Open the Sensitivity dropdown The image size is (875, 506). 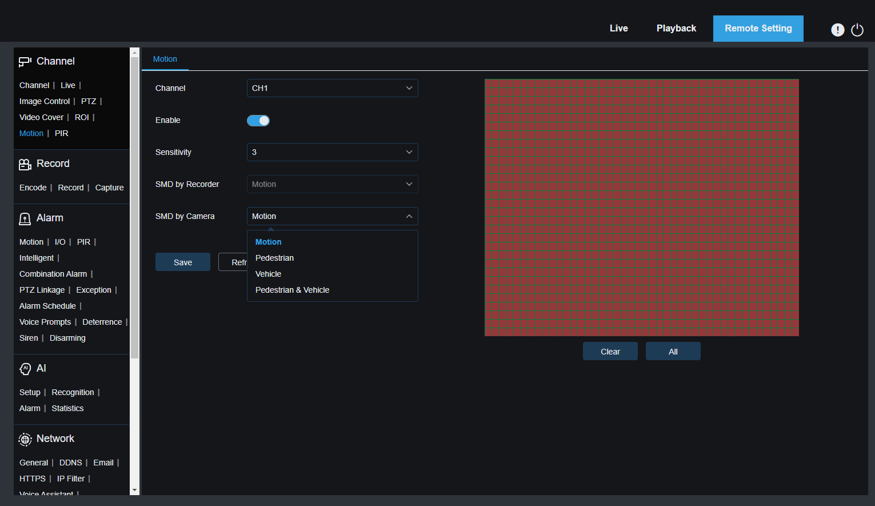[332, 152]
